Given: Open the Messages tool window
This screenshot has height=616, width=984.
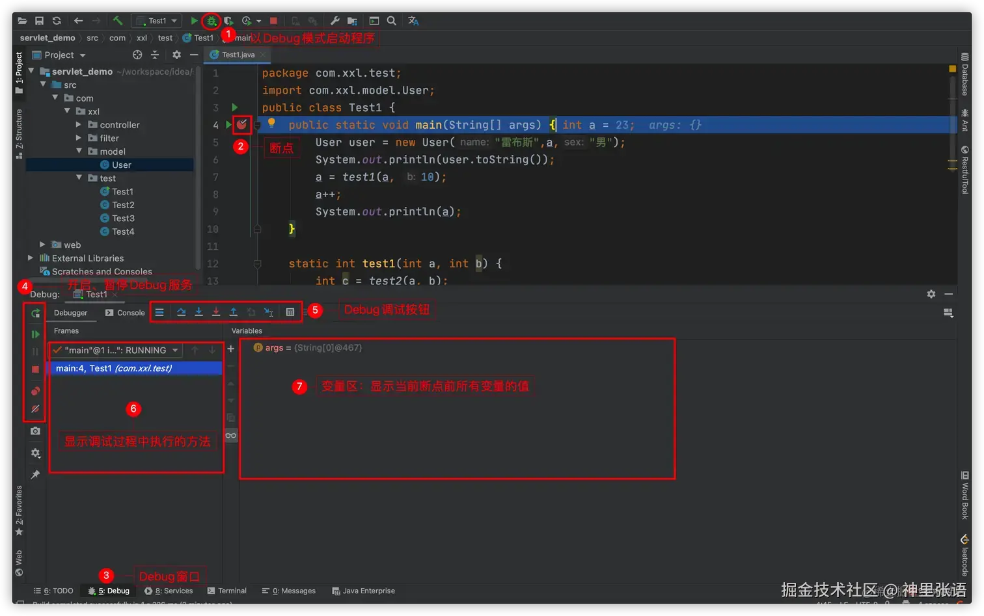Looking at the screenshot, I should coord(289,591).
